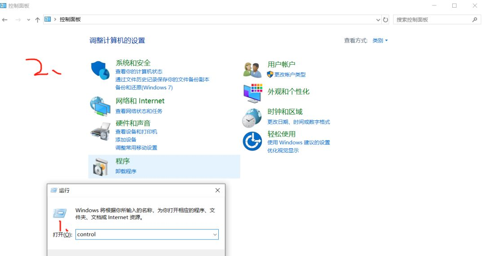Click the 添加设备 link
This screenshot has width=485, height=256.
point(126,139)
